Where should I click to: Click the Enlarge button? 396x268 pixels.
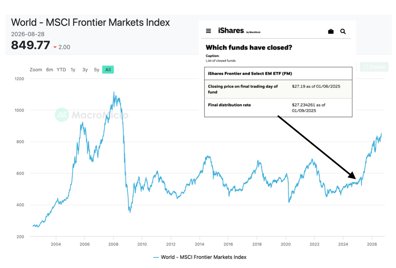pos(374,67)
